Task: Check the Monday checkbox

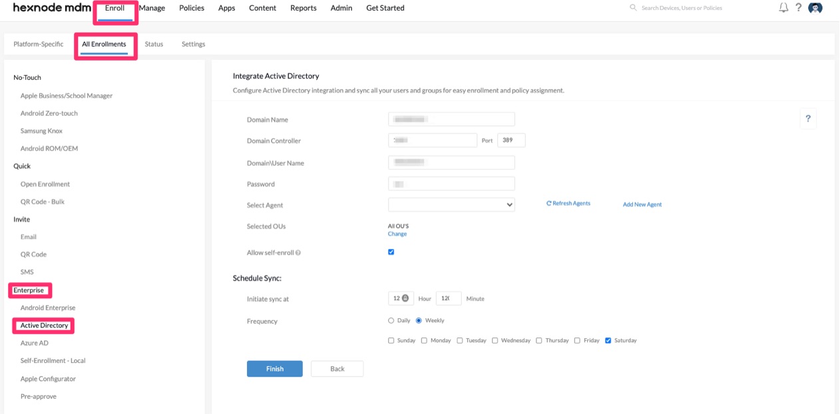Action: coord(425,341)
